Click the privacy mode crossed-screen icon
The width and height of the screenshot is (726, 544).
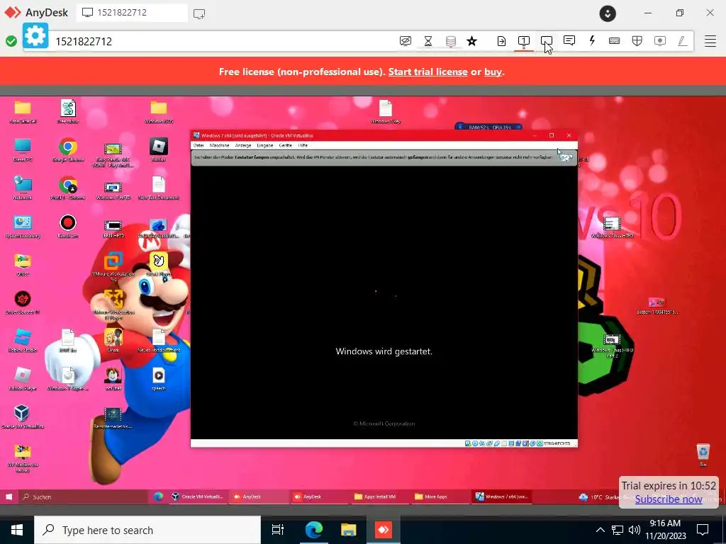click(x=405, y=41)
